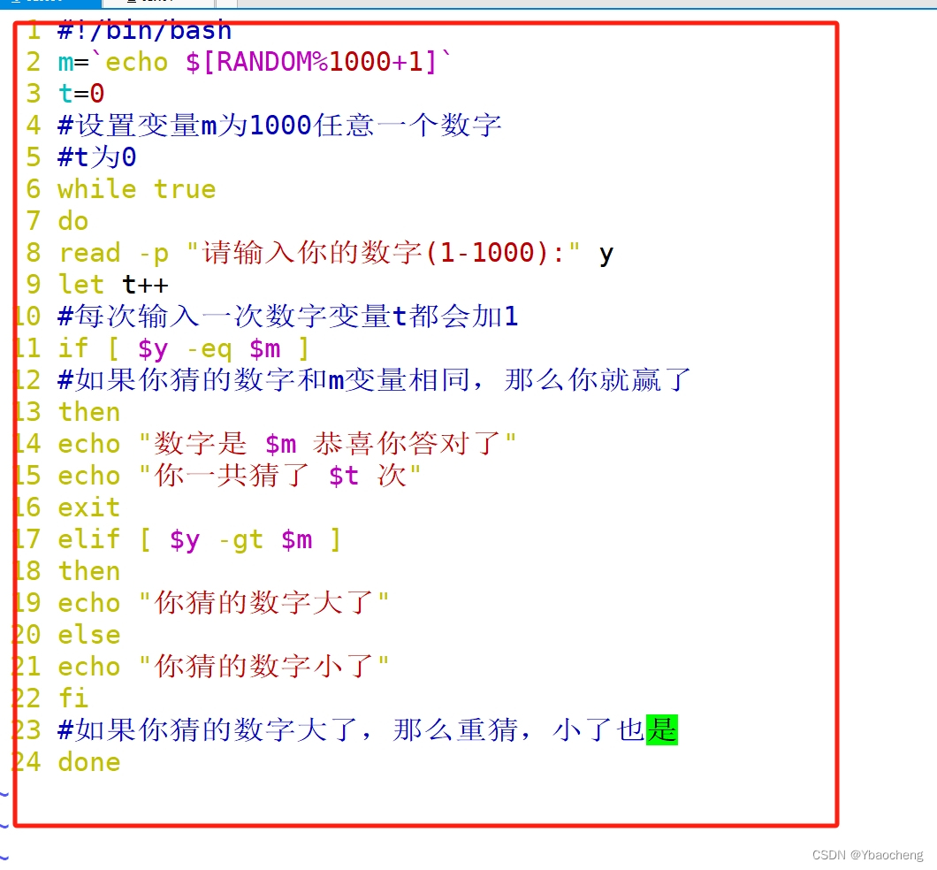Click the echo '数字是 $m 恭喜你答对了' line
This screenshot has height=870, width=937.
tap(286, 444)
